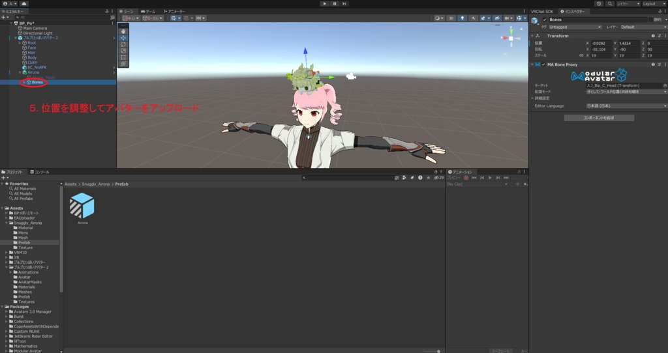Image resolution: width=668 pixels, height=353 pixels.
Task: Open the Untagged tag dropdown
Action: tap(575, 27)
